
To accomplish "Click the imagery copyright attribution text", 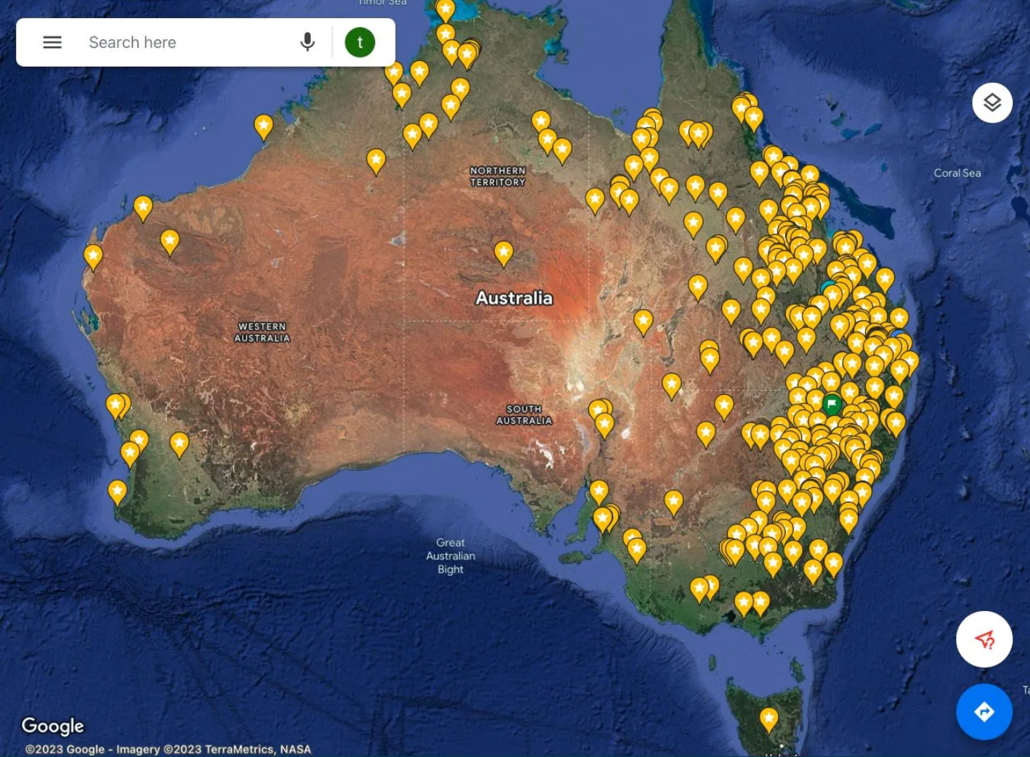I will point(168,749).
